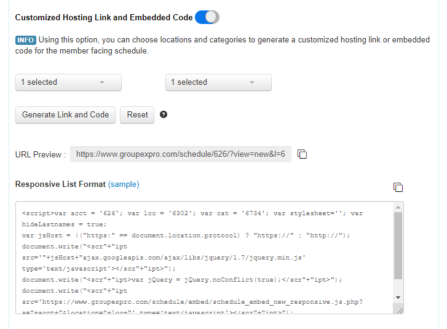Click the Reset button
The width and height of the screenshot is (447, 329).
[x=137, y=115]
